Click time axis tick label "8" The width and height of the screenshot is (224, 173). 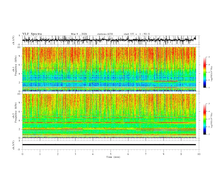pyautogui.click(x=163, y=154)
